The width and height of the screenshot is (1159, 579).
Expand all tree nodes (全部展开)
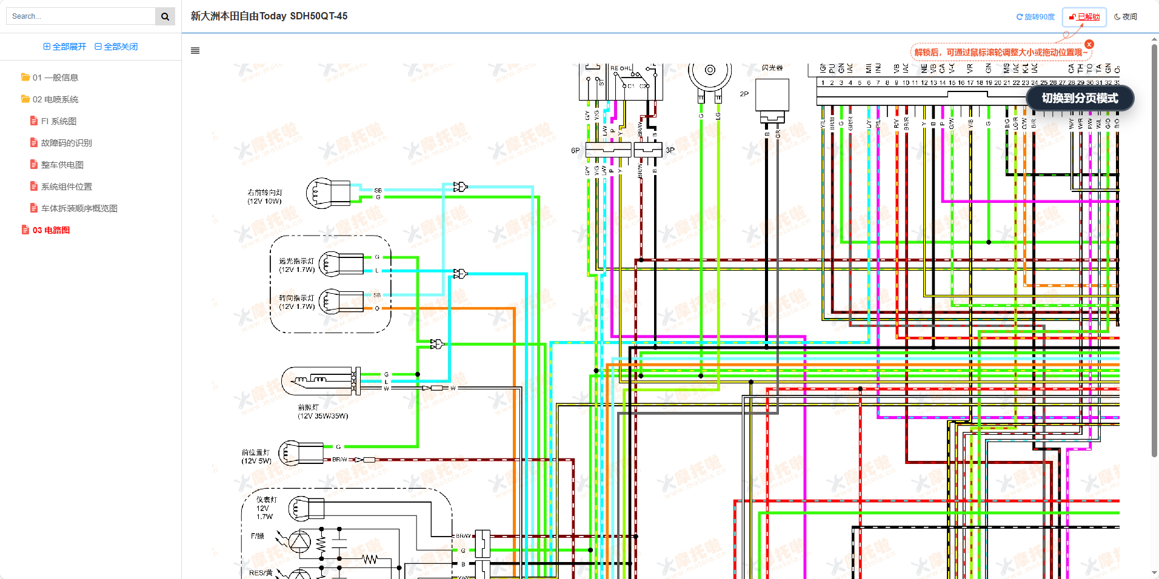tap(65, 47)
